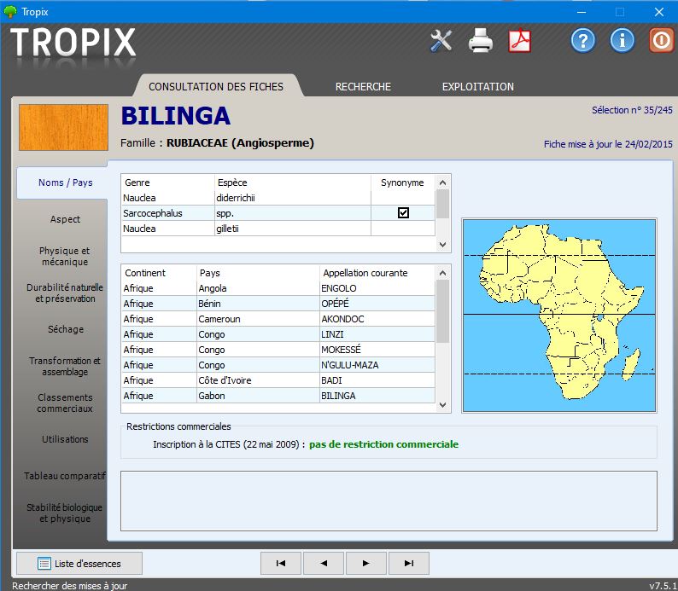Click the Liste d'essences button
This screenshot has height=591, width=678.
(79, 563)
